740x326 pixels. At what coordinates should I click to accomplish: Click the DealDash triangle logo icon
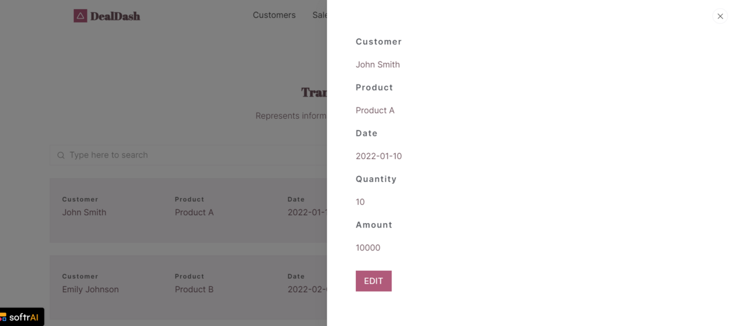(80, 16)
